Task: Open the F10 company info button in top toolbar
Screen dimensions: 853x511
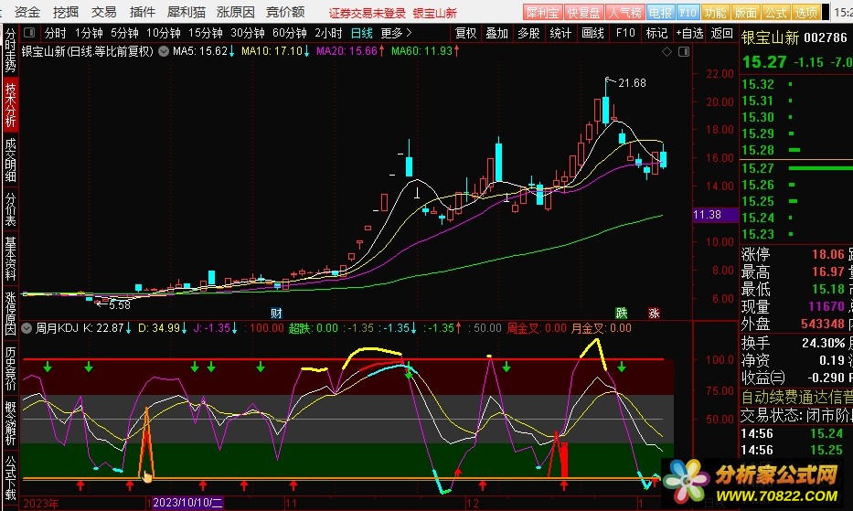Action: 688,13
